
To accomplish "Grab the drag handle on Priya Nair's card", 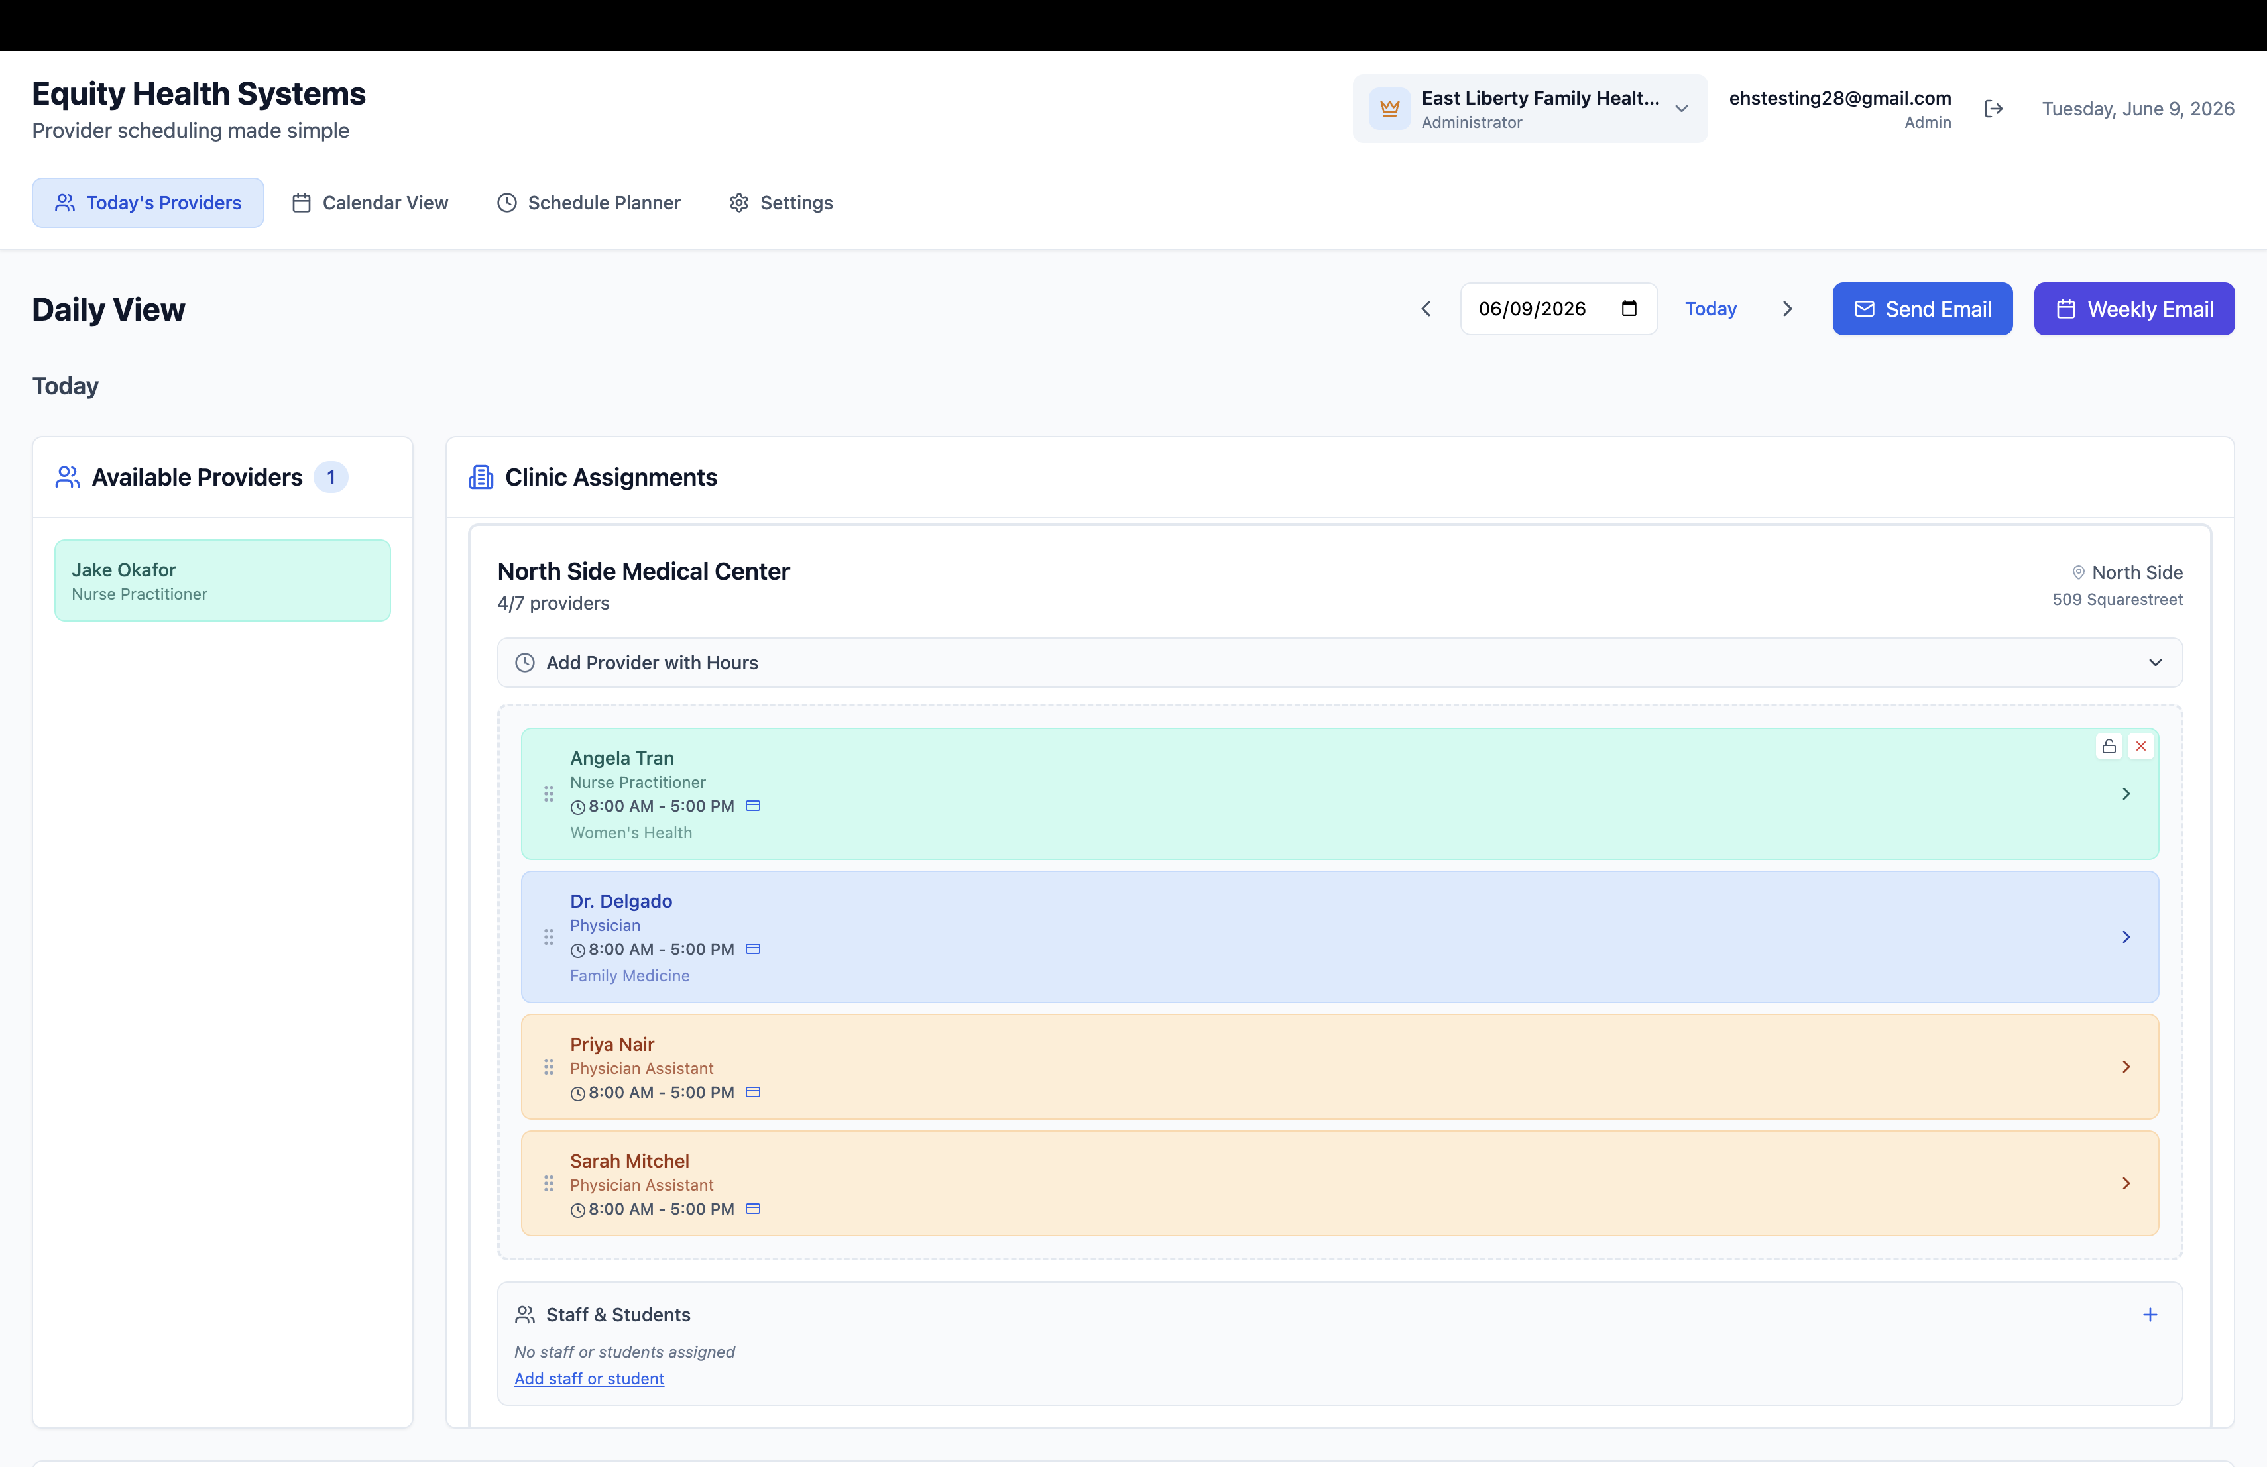I will (549, 1067).
